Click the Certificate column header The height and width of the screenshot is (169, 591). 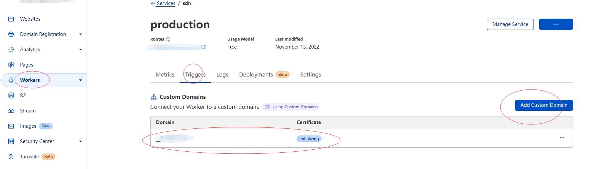[x=309, y=122]
